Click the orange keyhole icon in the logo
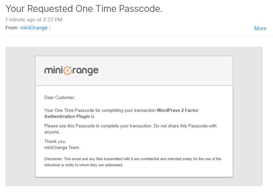Screen dimensions: 273x194 tap(67, 71)
